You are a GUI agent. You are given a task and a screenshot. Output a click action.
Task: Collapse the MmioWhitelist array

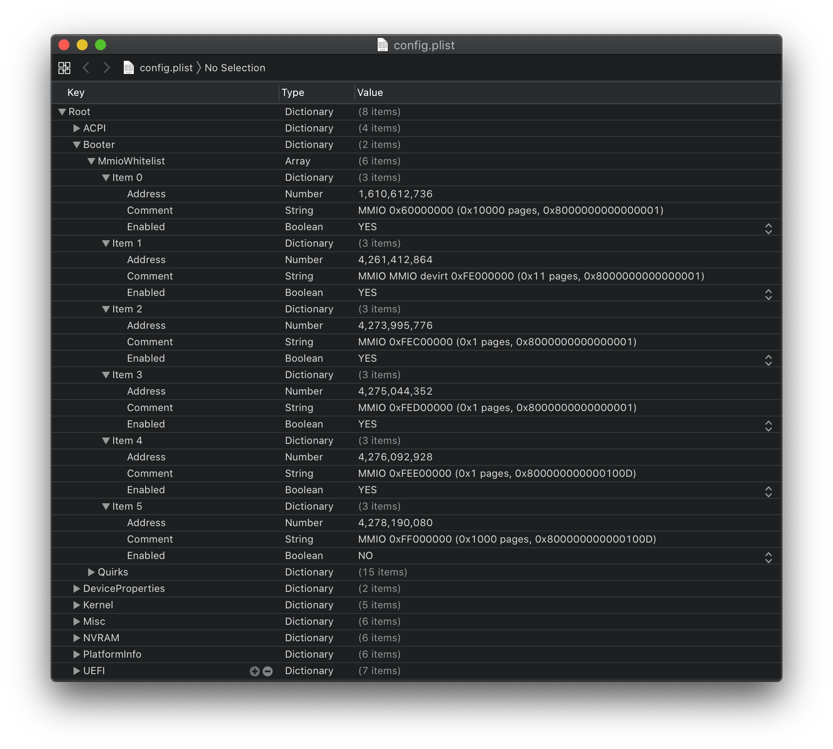(x=91, y=161)
